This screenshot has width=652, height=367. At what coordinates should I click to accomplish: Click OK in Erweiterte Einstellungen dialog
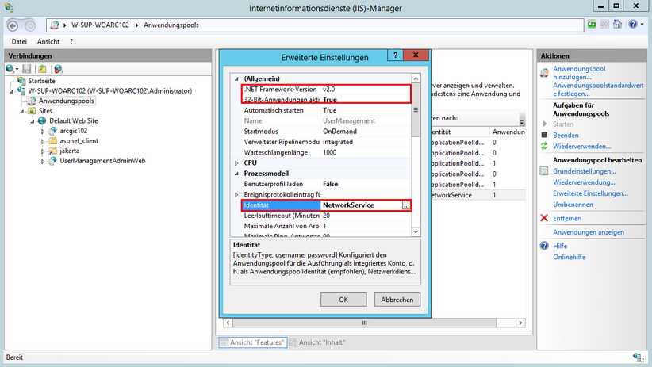point(343,300)
